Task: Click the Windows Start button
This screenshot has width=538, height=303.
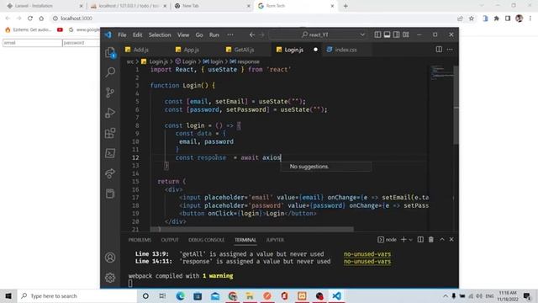Action: [8, 295]
